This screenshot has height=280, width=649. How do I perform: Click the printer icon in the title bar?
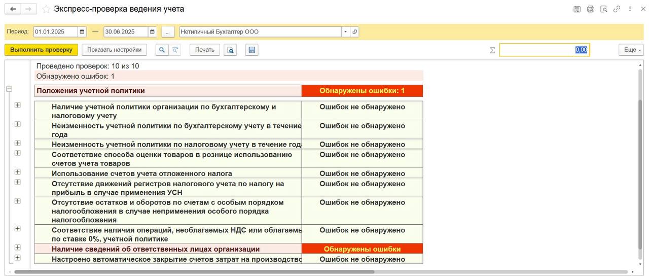point(590,9)
